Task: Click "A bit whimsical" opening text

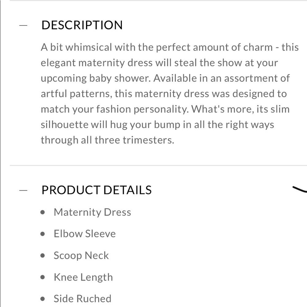Action: (76, 47)
